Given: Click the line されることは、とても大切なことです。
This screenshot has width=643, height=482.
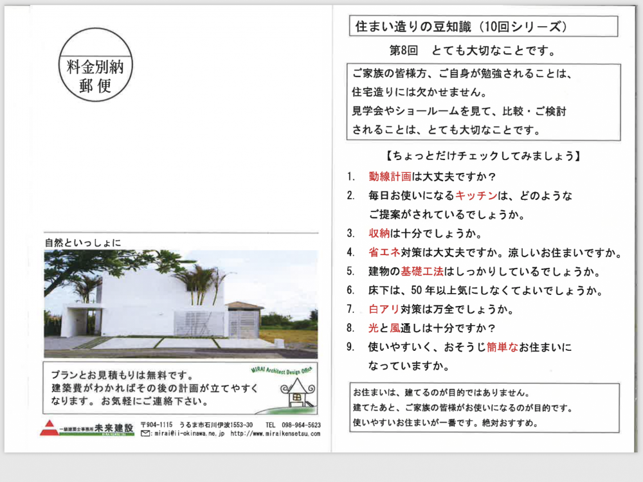Looking at the screenshot, I should click(448, 130).
